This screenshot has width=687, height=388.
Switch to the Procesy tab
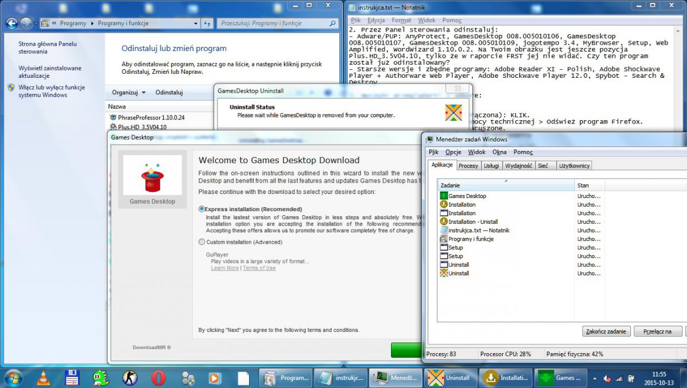[468, 165]
